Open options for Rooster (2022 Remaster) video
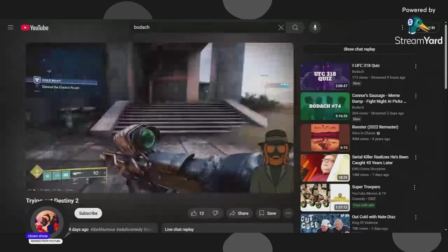 coord(415,127)
